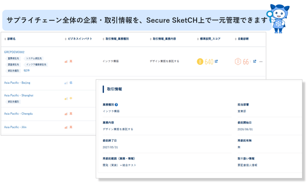Click low impact bar icon on Beijing row
307x183 pixels.
click(x=66, y=83)
